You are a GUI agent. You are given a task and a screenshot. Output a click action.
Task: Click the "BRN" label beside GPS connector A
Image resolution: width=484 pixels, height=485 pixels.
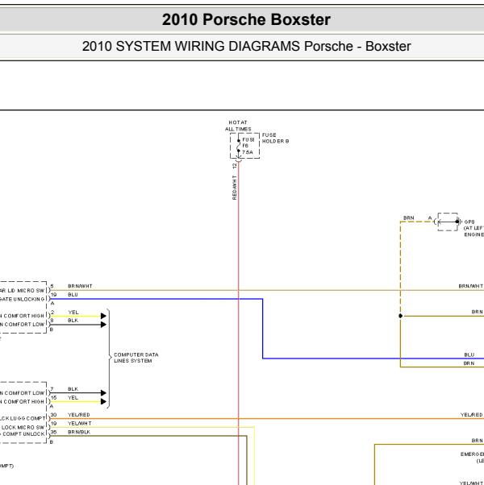point(409,218)
